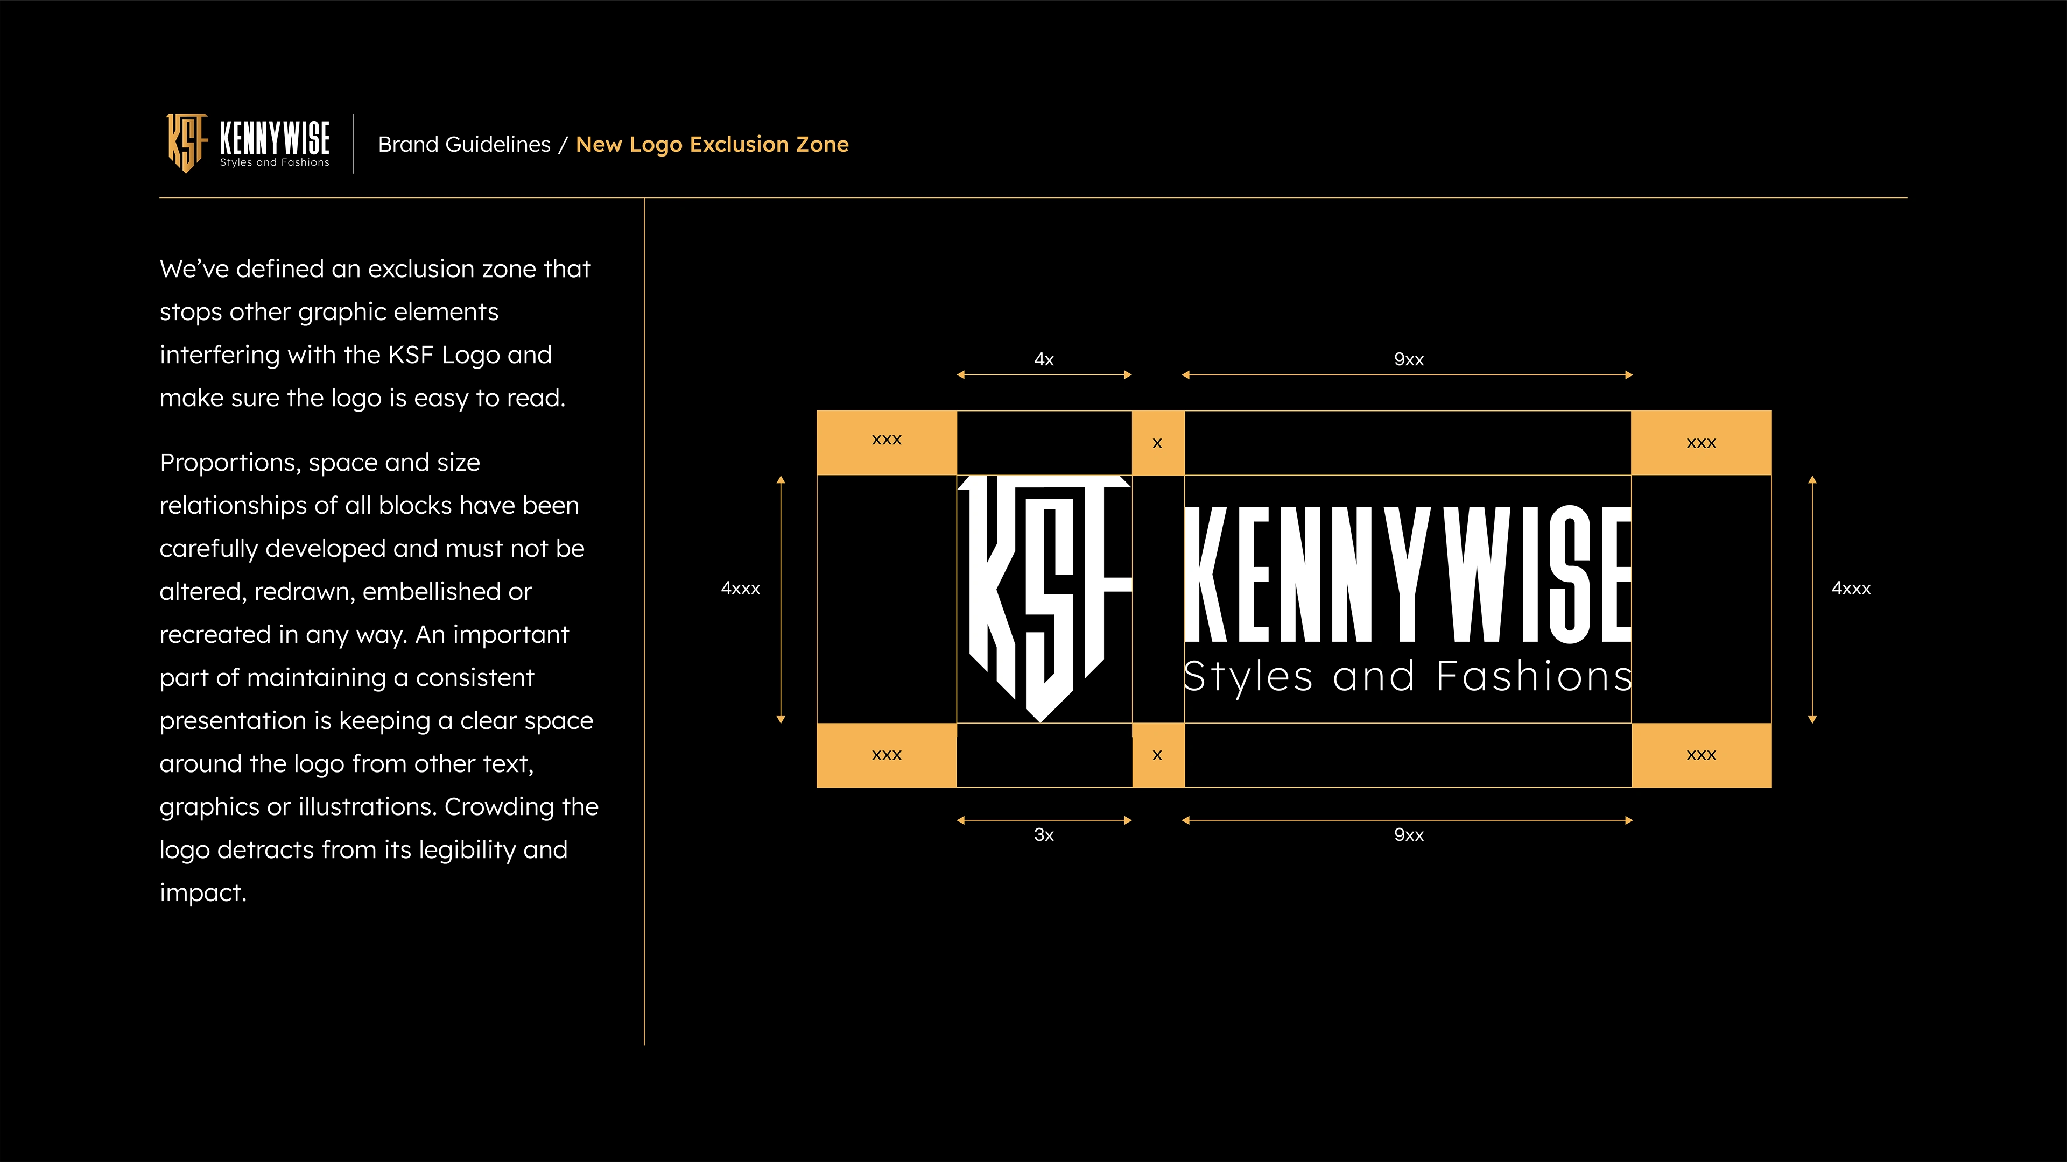Click the large 'Styles and Fashions' tagline
Screen dimensions: 2067x1162
(x=1408, y=678)
